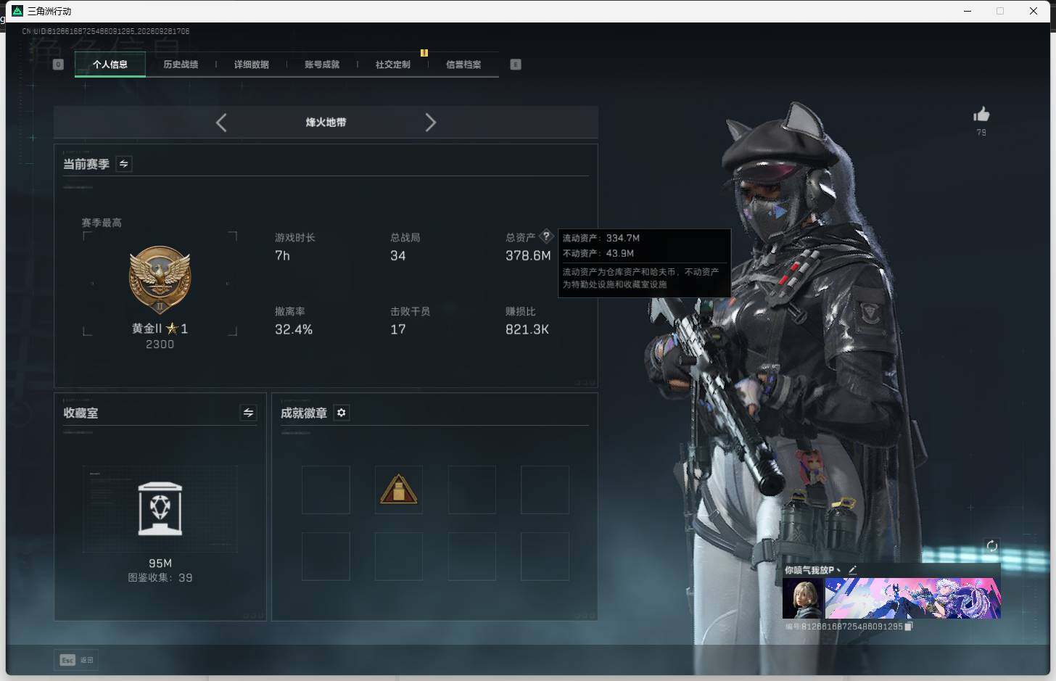Copy player ID with the copy icon
Image resolution: width=1056 pixels, height=681 pixels.
909,627
